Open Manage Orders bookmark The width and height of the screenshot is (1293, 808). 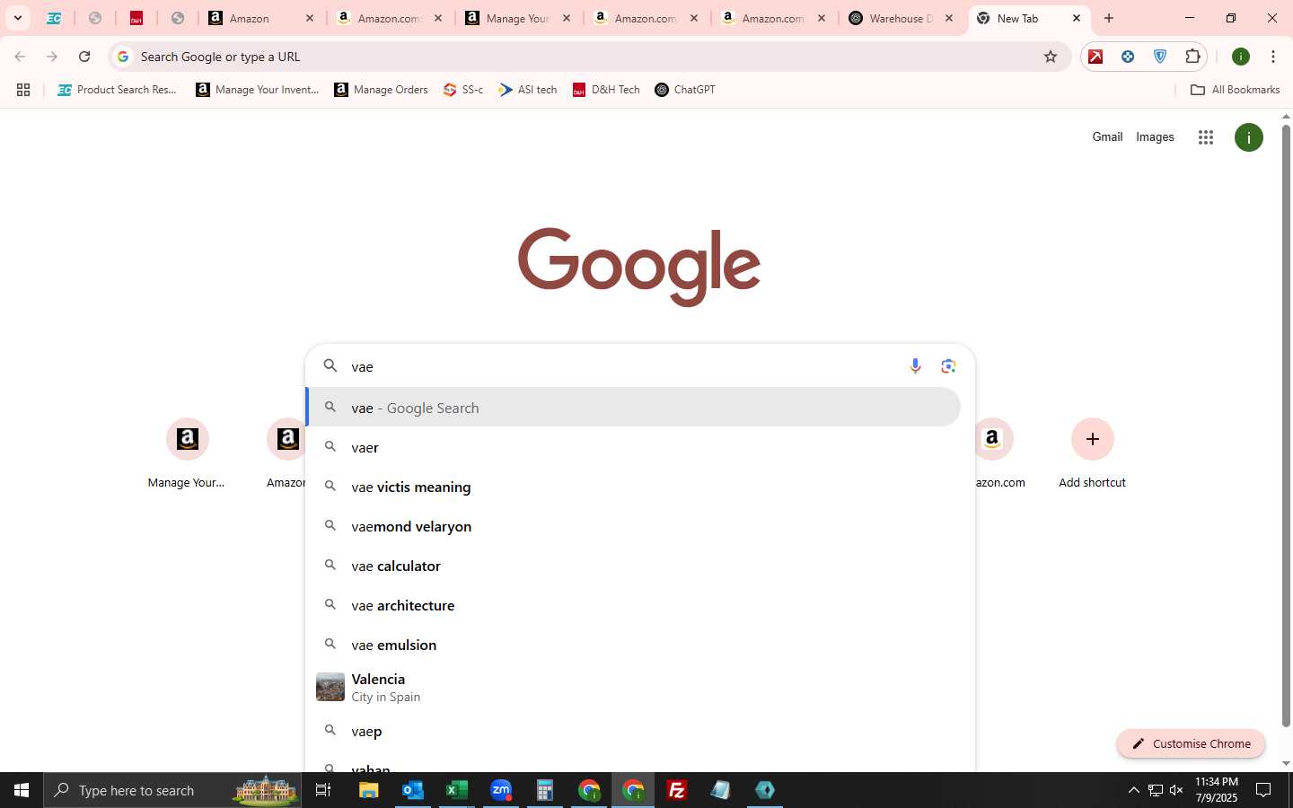pos(381,90)
